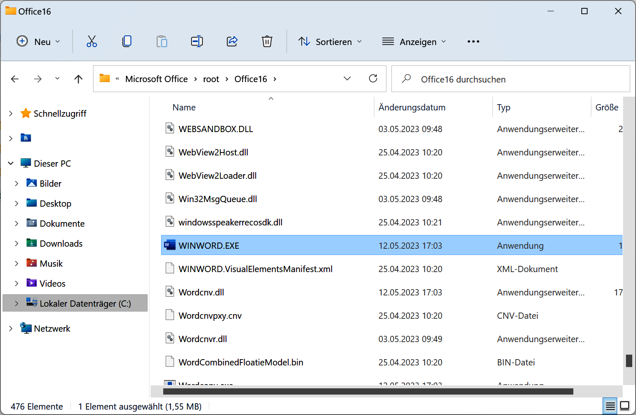Click the Copy icon in toolbar
The width and height of the screenshot is (636, 415).
click(x=127, y=41)
